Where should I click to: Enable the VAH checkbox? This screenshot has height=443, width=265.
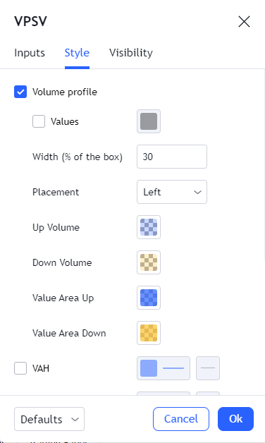tap(20, 368)
